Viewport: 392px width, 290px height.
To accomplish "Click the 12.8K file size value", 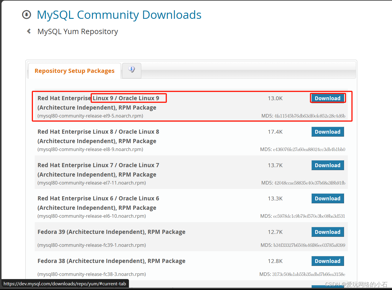I will (x=275, y=261).
